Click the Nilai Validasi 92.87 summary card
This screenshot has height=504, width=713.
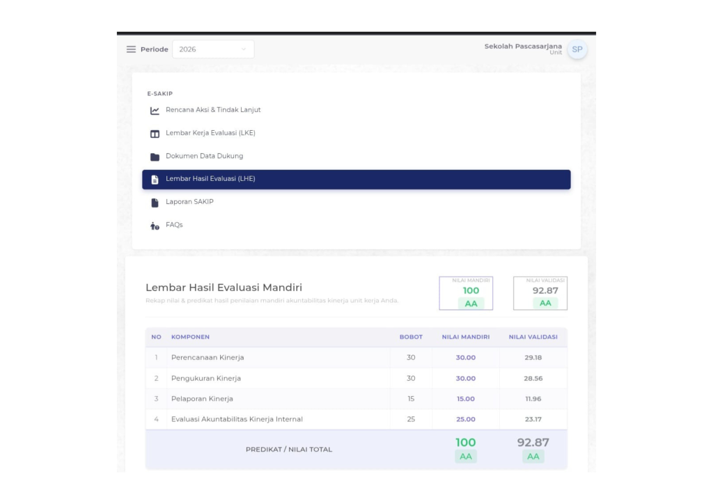540,293
